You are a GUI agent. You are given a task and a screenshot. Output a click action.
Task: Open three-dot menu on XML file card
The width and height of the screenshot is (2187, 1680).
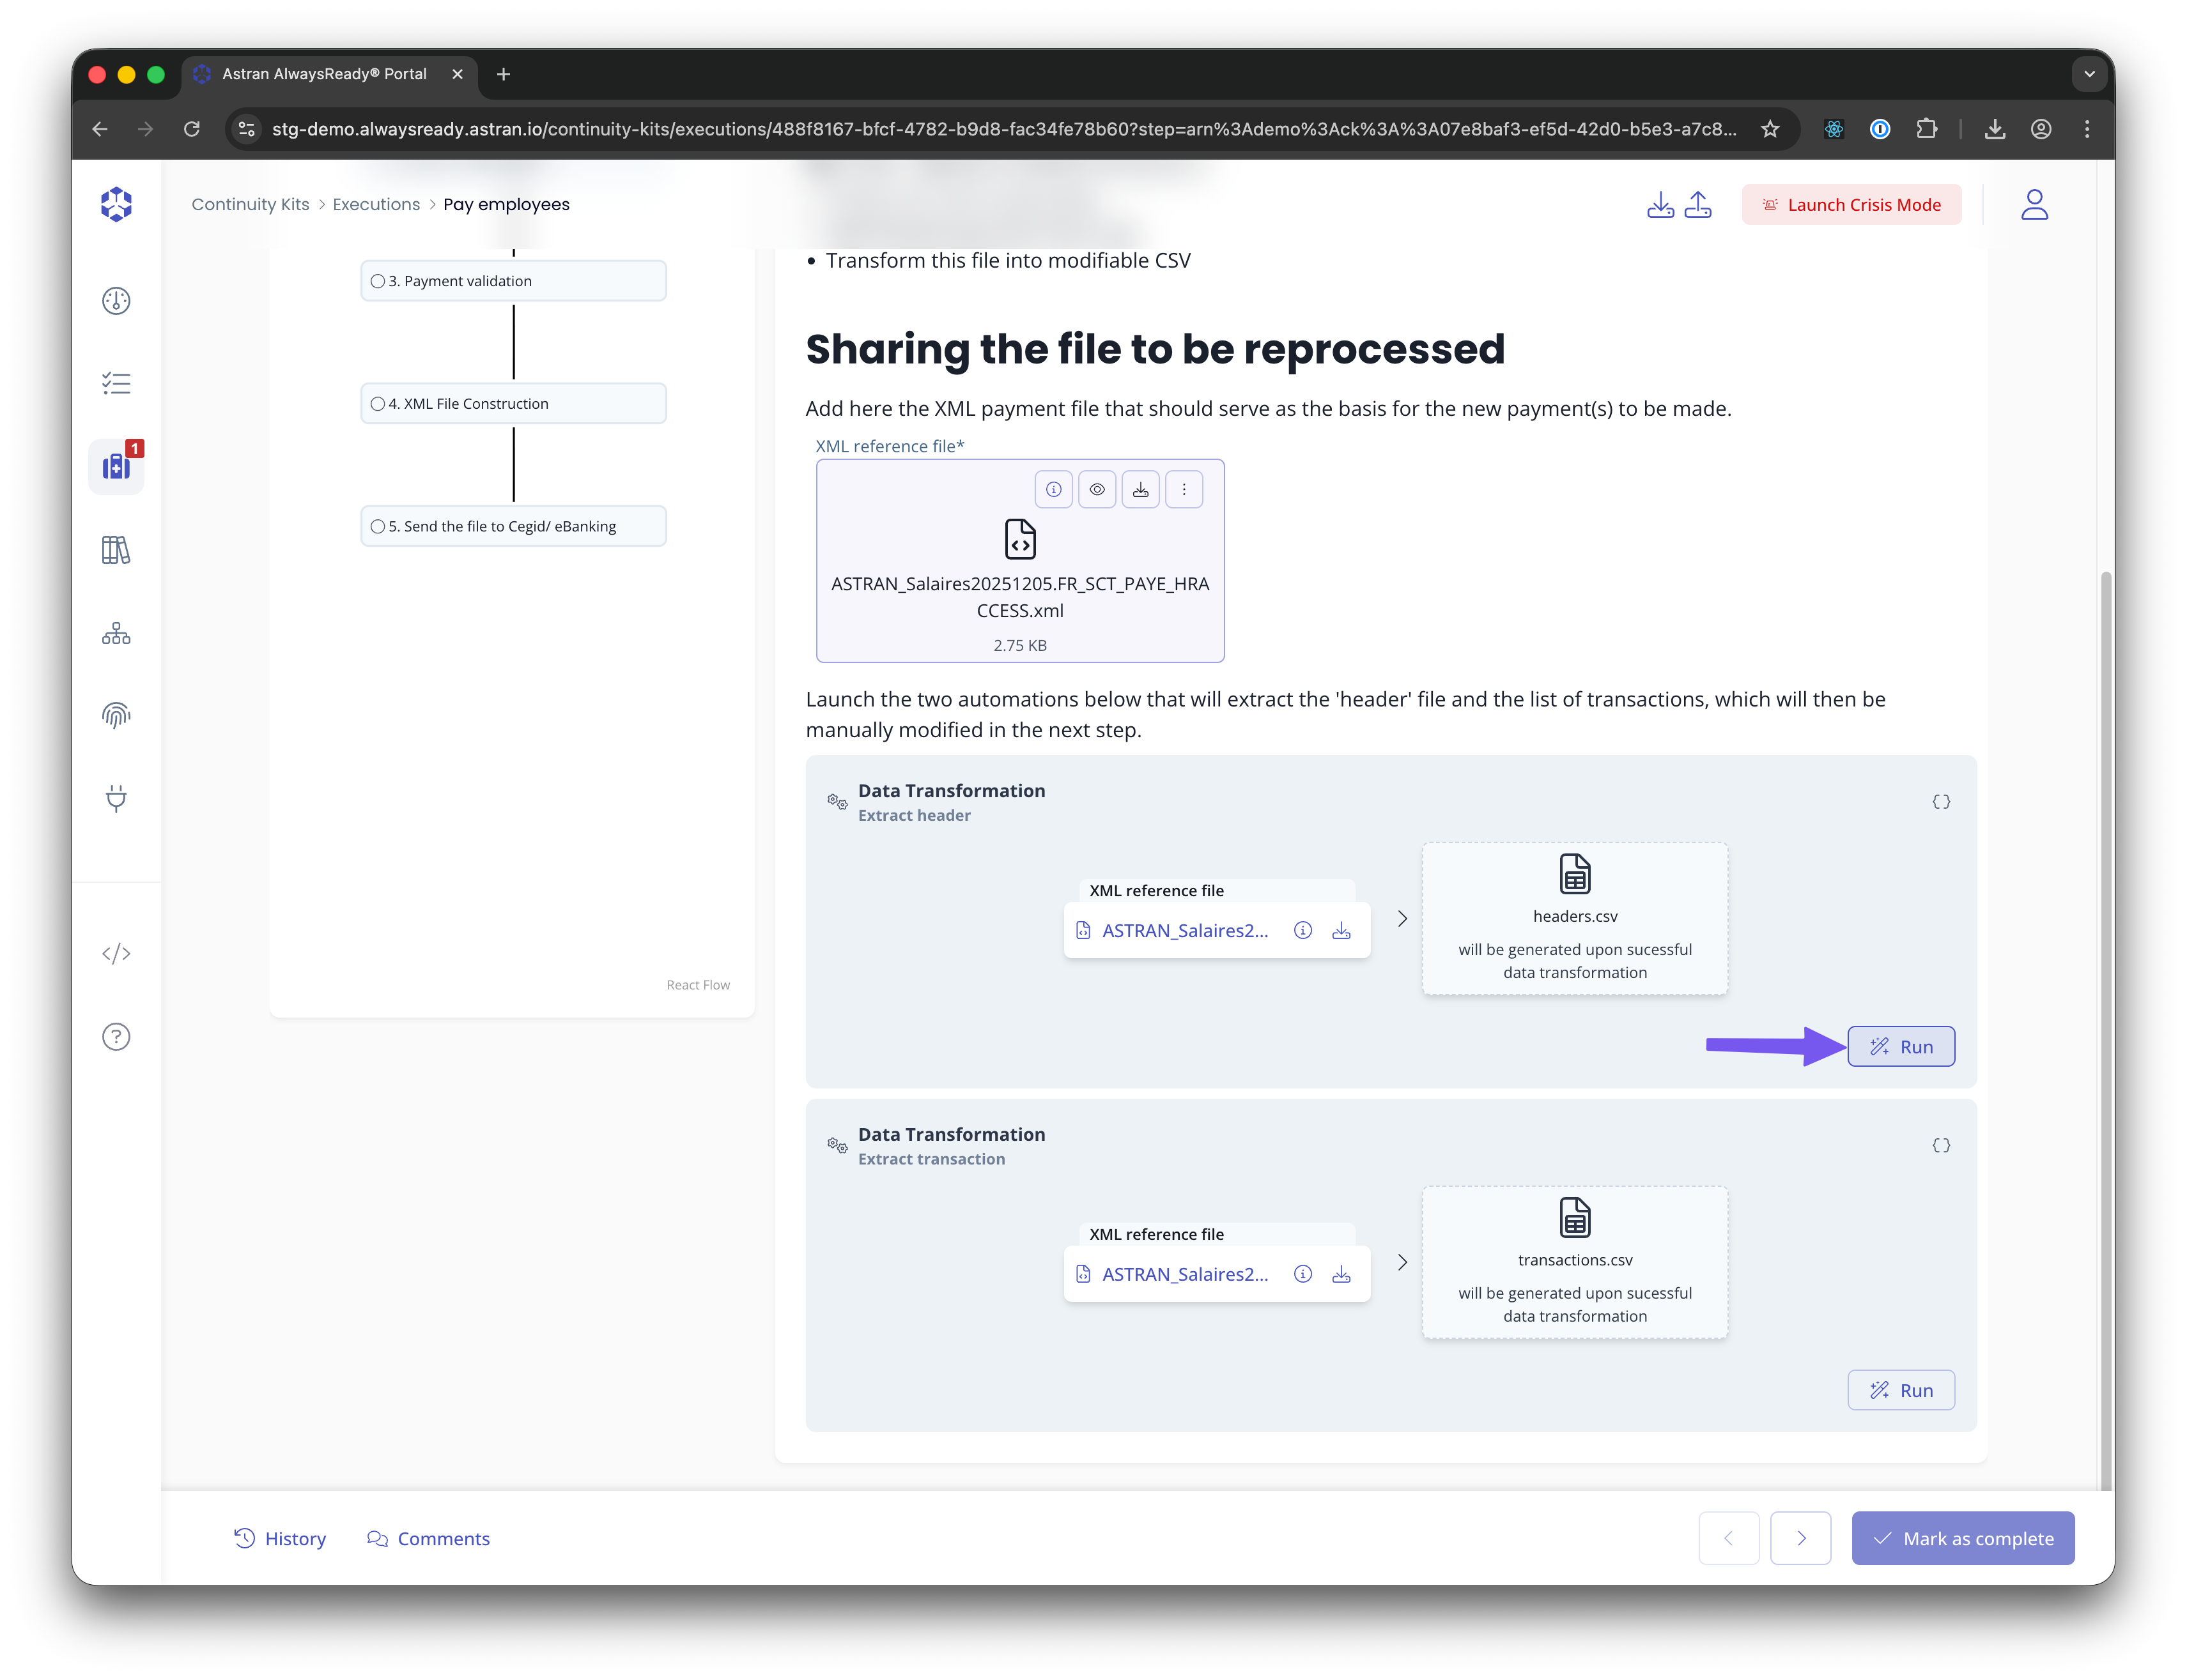(1184, 489)
